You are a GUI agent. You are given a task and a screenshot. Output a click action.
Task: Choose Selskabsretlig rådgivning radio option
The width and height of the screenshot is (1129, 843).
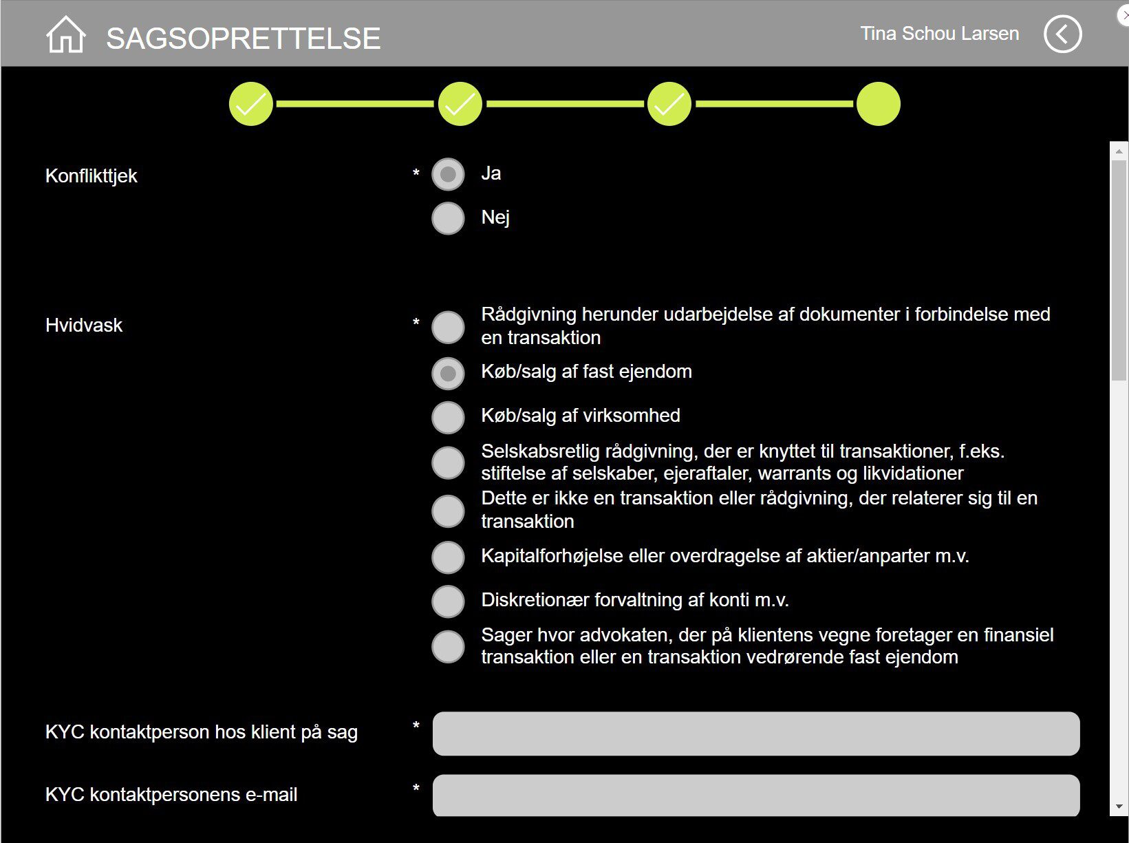448,462
